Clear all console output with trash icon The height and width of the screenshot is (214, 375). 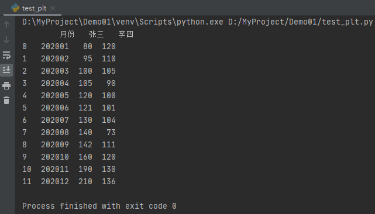click(x=6, y=100)
